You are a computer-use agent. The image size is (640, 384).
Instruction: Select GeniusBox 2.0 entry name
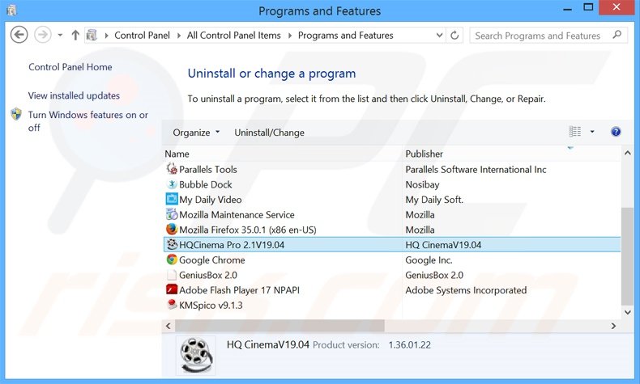click(208, 275)
